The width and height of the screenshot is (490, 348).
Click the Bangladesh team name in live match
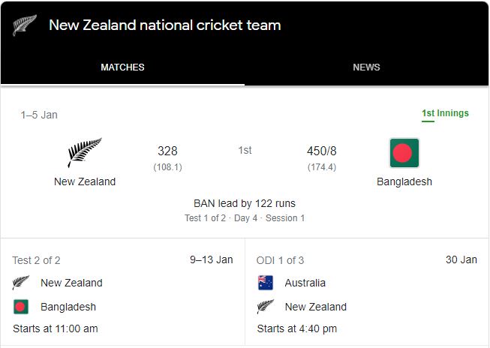404,181
